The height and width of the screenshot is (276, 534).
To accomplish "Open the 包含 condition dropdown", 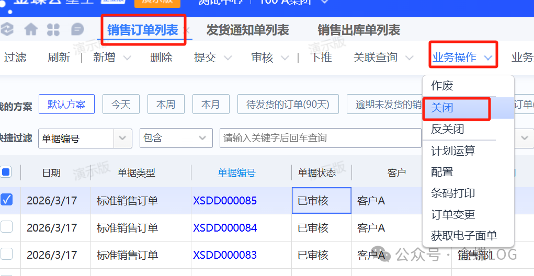I will coord(202,138).
